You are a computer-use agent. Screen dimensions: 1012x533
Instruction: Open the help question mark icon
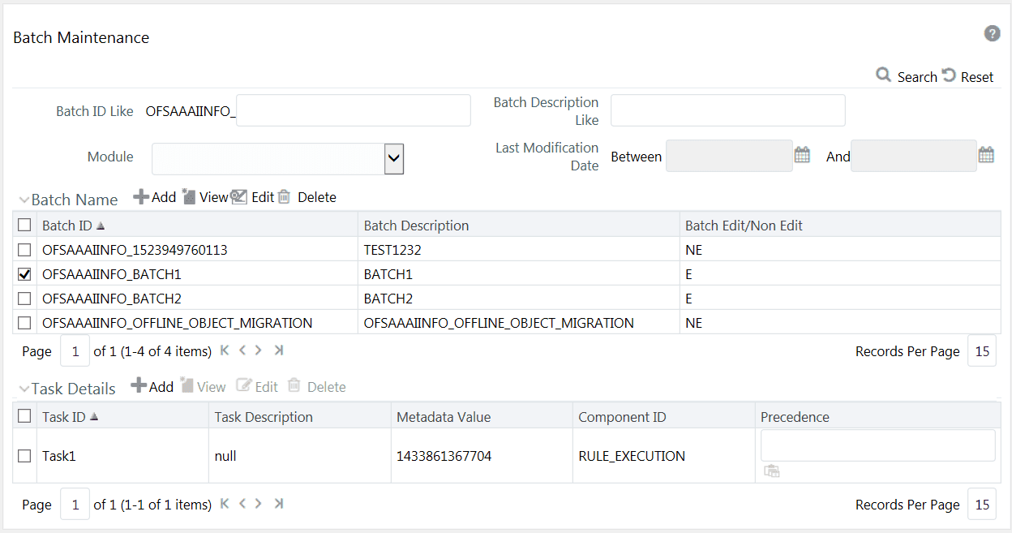[x=992, y=33]
